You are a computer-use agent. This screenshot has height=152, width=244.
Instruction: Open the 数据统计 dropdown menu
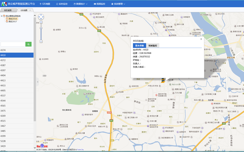[80, 4]
